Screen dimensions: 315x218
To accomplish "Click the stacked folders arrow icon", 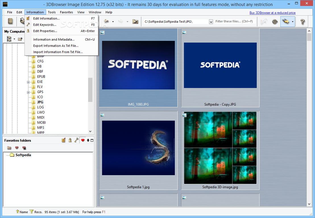I will (285, 21).
